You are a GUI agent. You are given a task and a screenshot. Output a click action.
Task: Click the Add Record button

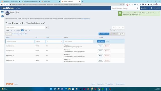(x=114, y=34)
